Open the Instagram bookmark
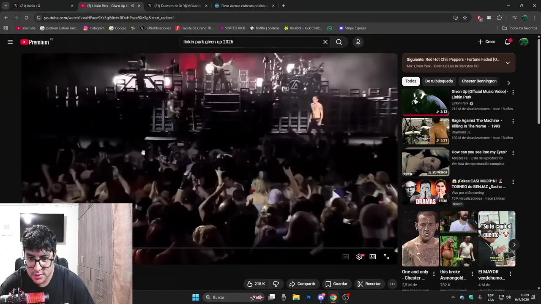The height and width of the screenshot is (304, 541). 94,28
